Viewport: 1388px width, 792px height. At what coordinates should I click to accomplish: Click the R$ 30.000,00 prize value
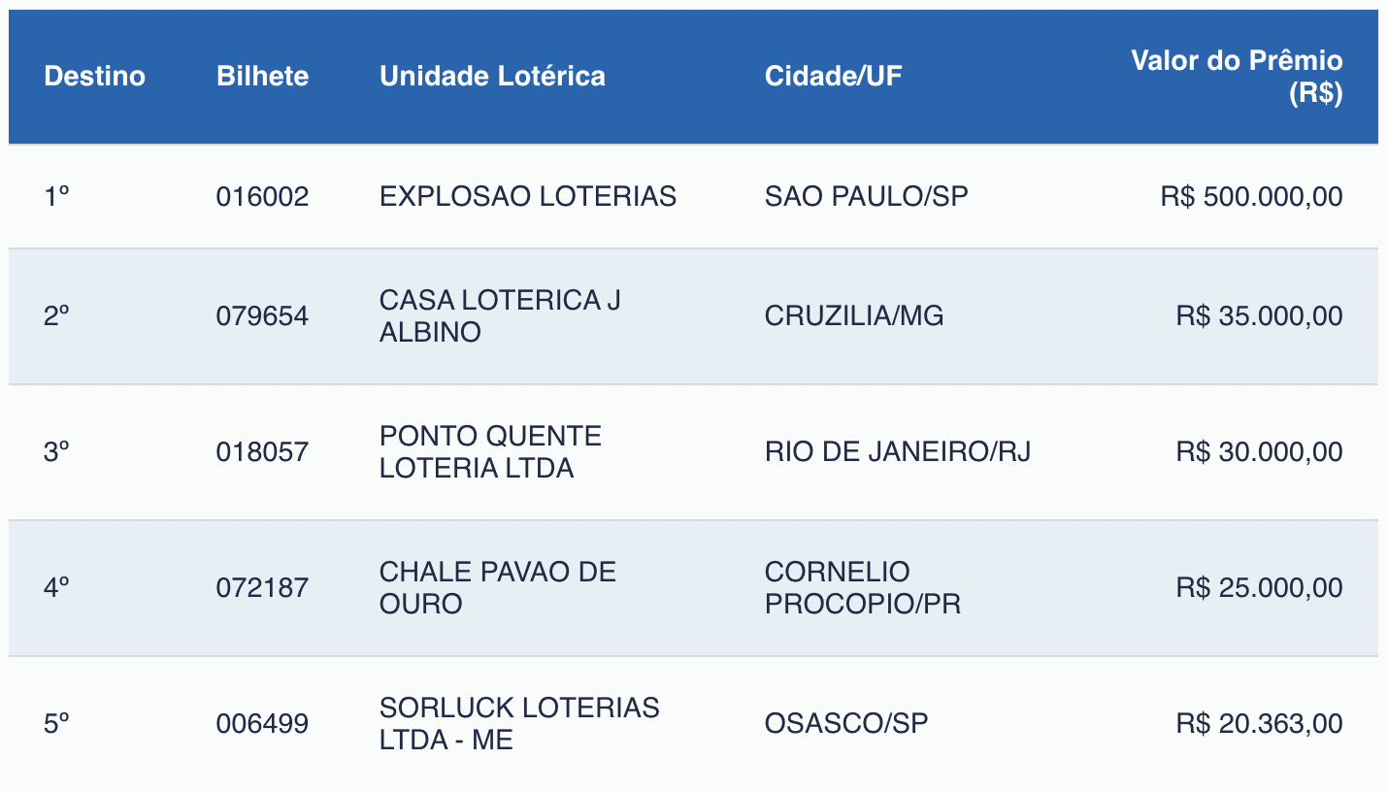[x=1259, y=452]
